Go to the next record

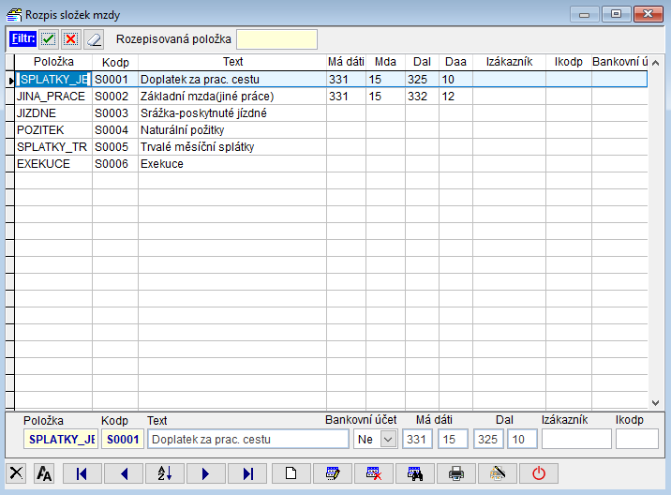[x=206, y=473]
